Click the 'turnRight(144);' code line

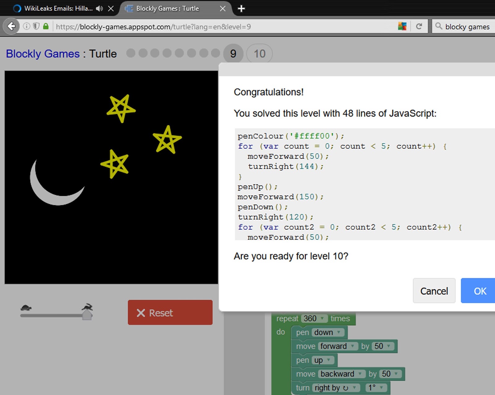286,166
